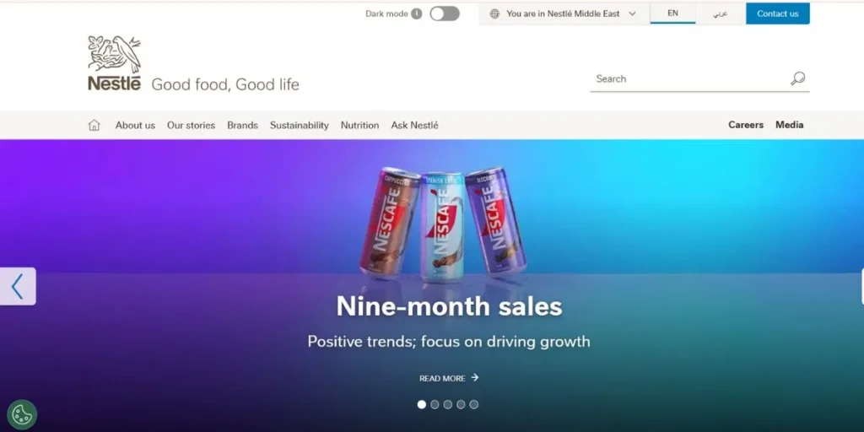Select the second carousel dot
This screenshot has height=432, width=864.
click(x=435, y=404)
